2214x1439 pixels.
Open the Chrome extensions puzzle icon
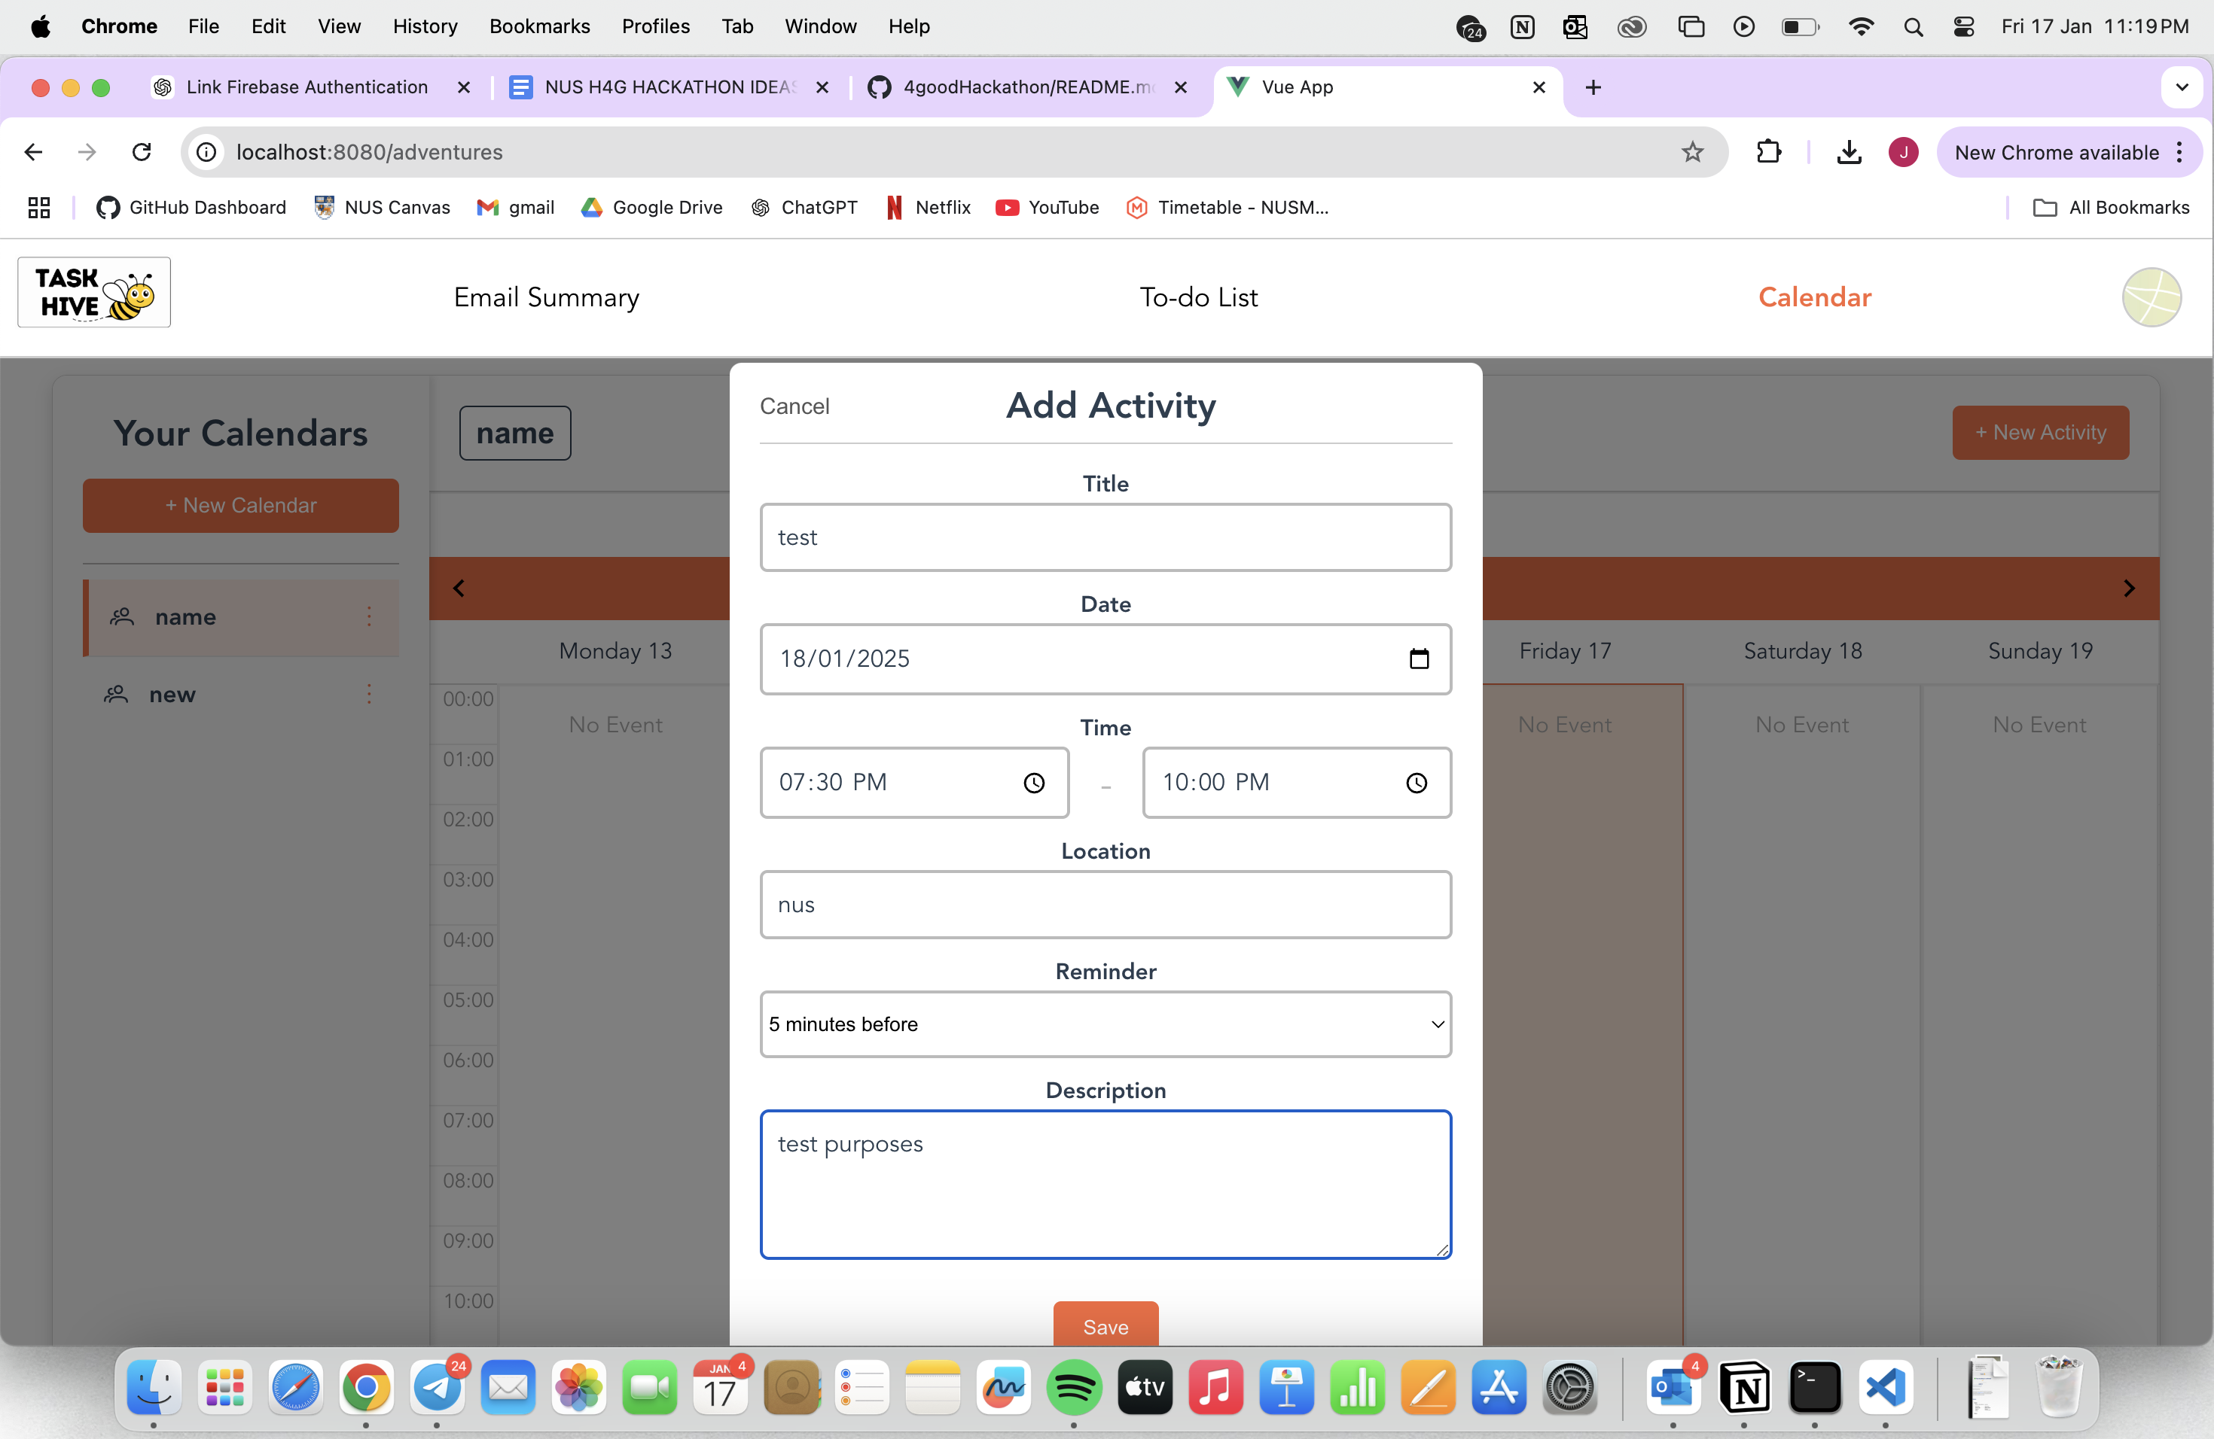tap(1767, 151)
